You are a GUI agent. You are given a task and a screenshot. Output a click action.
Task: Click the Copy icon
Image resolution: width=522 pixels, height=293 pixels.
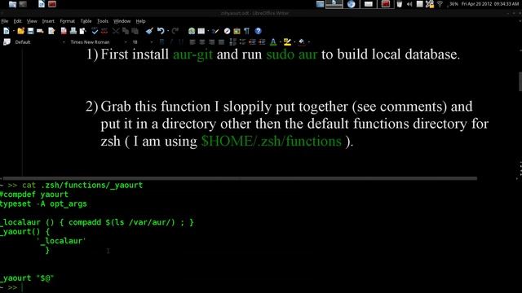pos(126,31)
